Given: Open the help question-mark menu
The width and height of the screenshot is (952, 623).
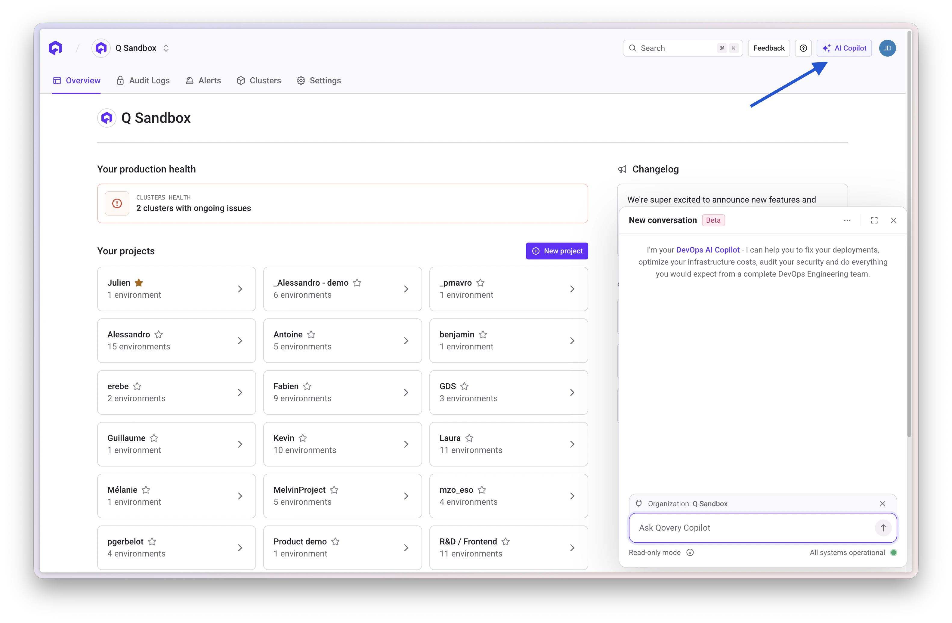Looking at the screenshot, I should point(803,48).
